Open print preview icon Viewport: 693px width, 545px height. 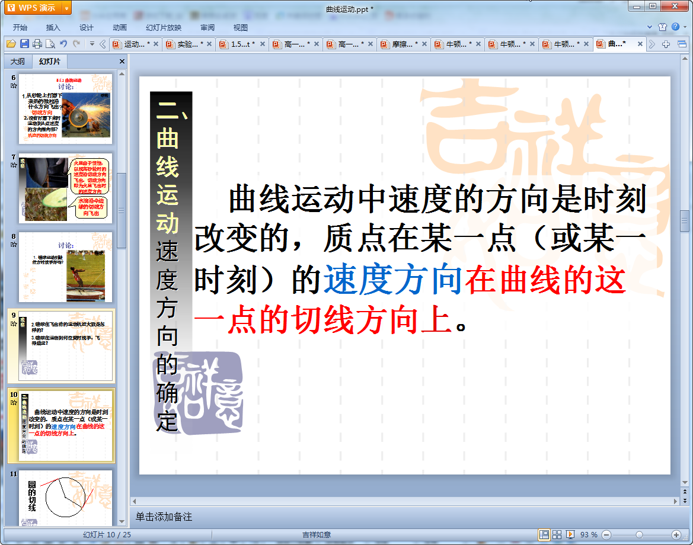(x=50, y=44)
